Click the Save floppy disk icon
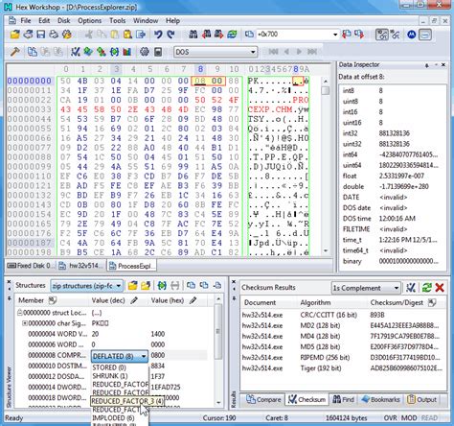This screenshot has width=454, height=426. point(40,35)
